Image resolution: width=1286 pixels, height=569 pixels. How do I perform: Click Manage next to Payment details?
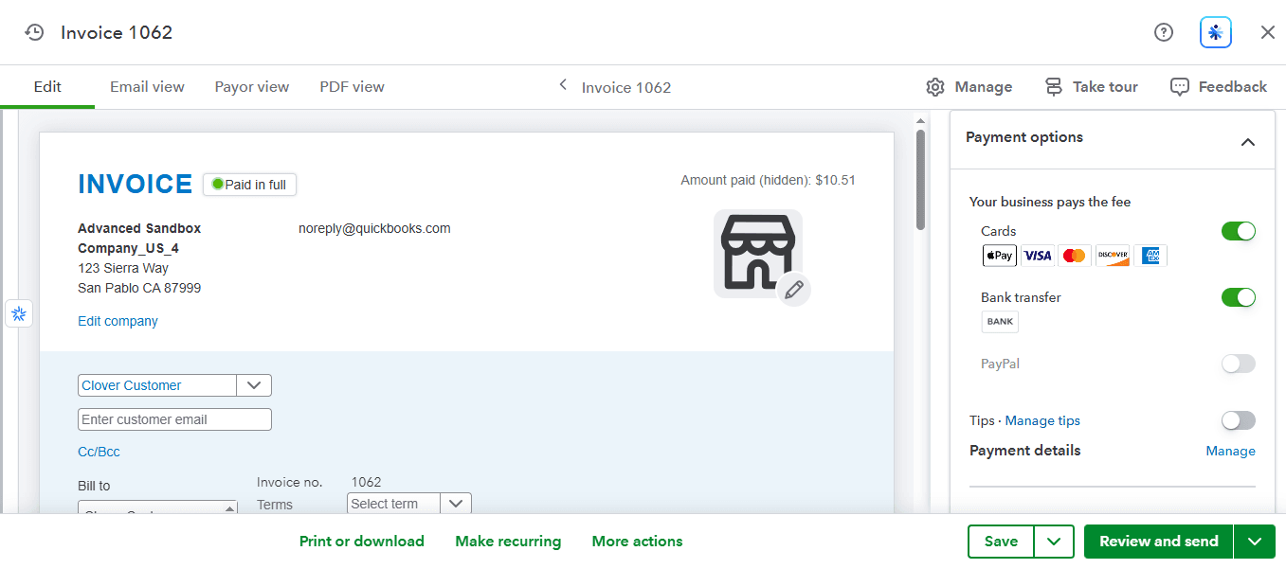coord(1230,451)
